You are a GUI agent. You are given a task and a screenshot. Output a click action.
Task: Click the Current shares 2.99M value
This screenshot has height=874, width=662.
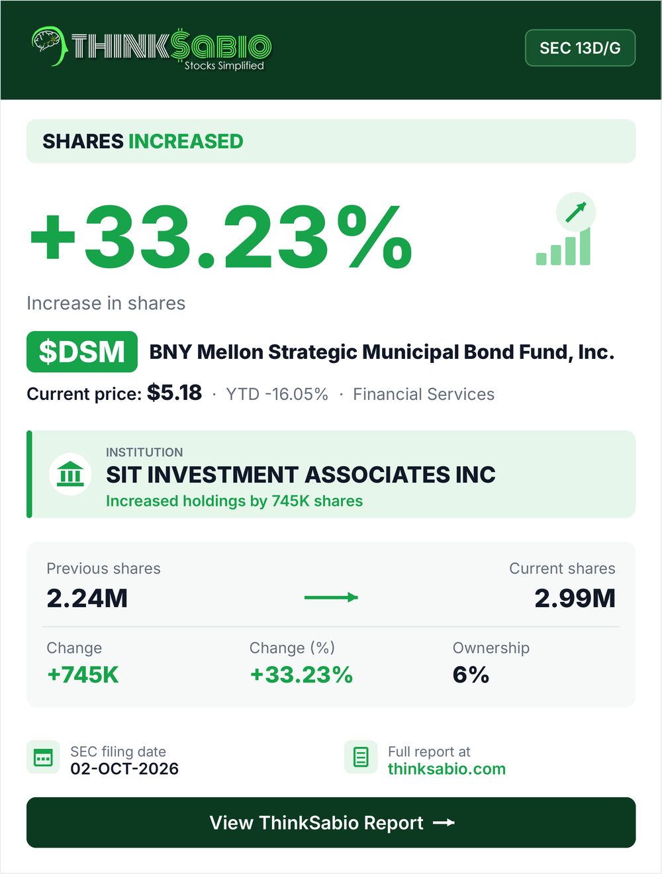point(575,598)
